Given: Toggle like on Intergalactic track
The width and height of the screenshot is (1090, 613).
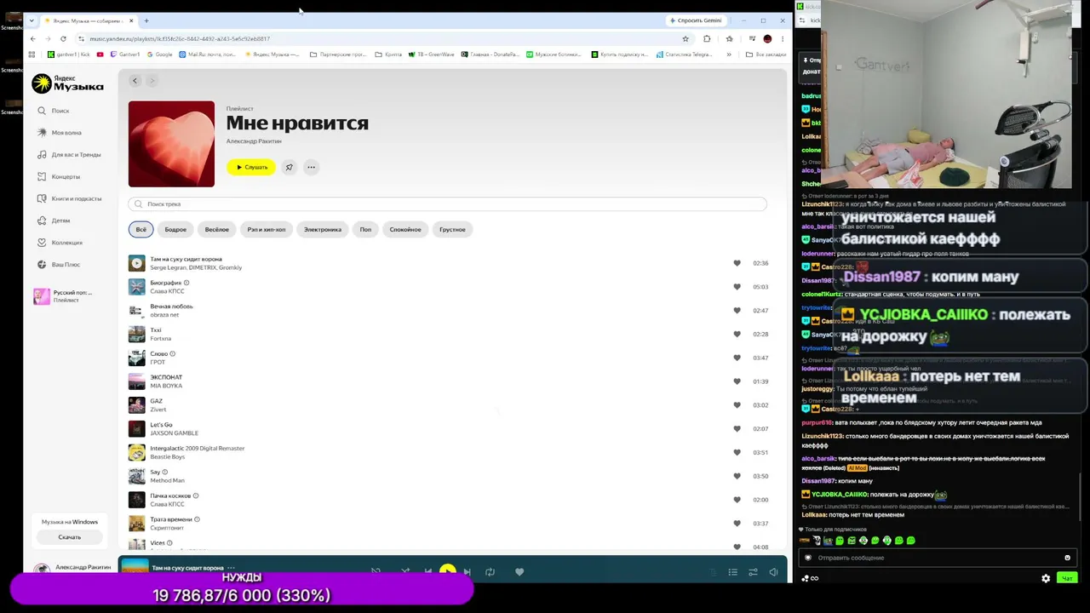Looking at the screenshot, I should pyautogui.click(x=737, y=453).
